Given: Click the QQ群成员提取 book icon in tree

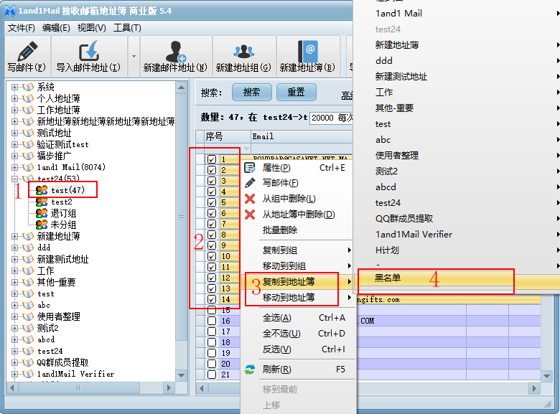Looking at the screenshot, I should (x=28, y=362).
